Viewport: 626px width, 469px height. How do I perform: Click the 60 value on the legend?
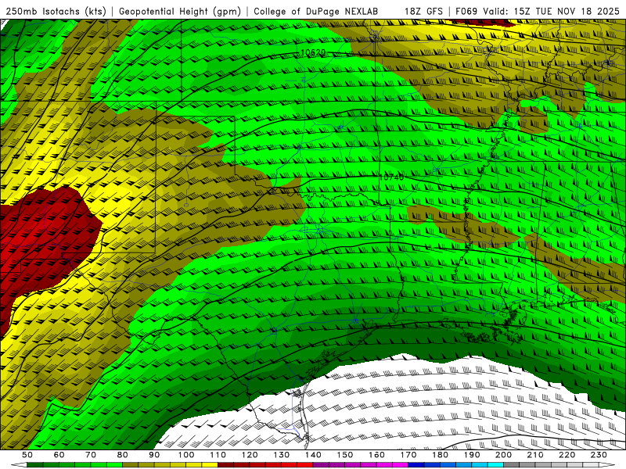(x=59, y=455)
